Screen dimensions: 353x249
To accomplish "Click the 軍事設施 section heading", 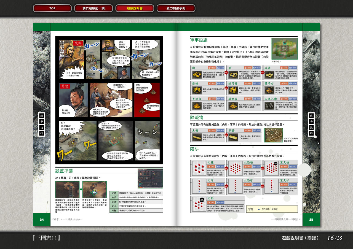I will (199, 40).
